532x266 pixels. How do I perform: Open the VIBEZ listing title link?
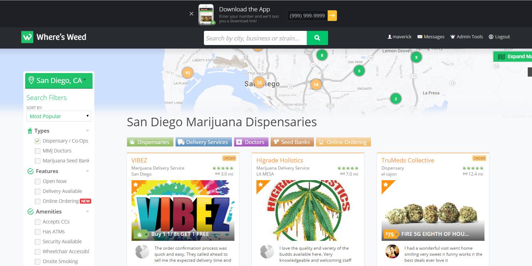point(139,160)
